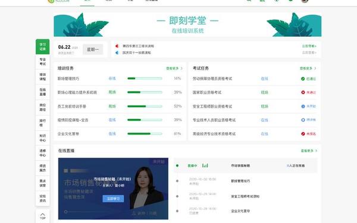Select 企业文化宣导 in the live schedule list
The height and width of the screenshot is (223, 357).
click(x=240, y=211)
